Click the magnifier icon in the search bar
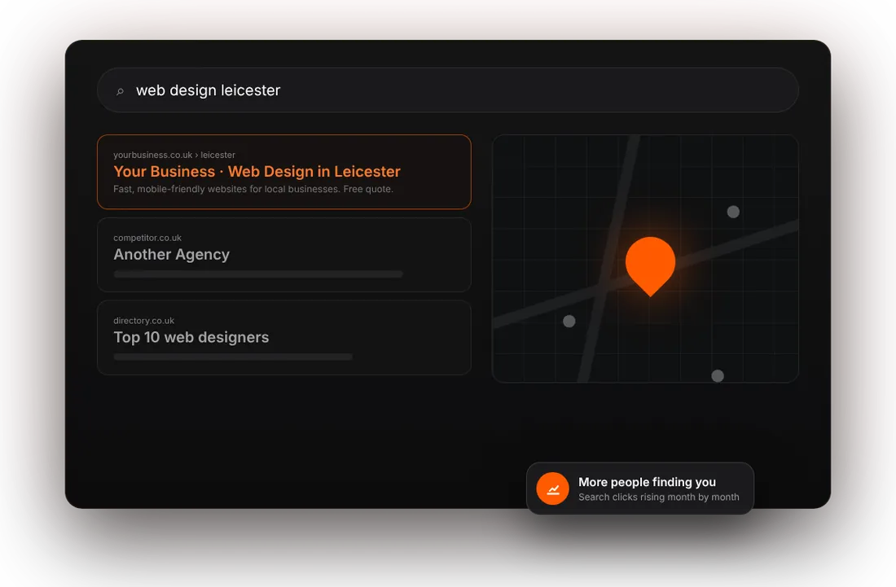Image resolution: width=896 pixels, height=587 pixels. [120, 91]
